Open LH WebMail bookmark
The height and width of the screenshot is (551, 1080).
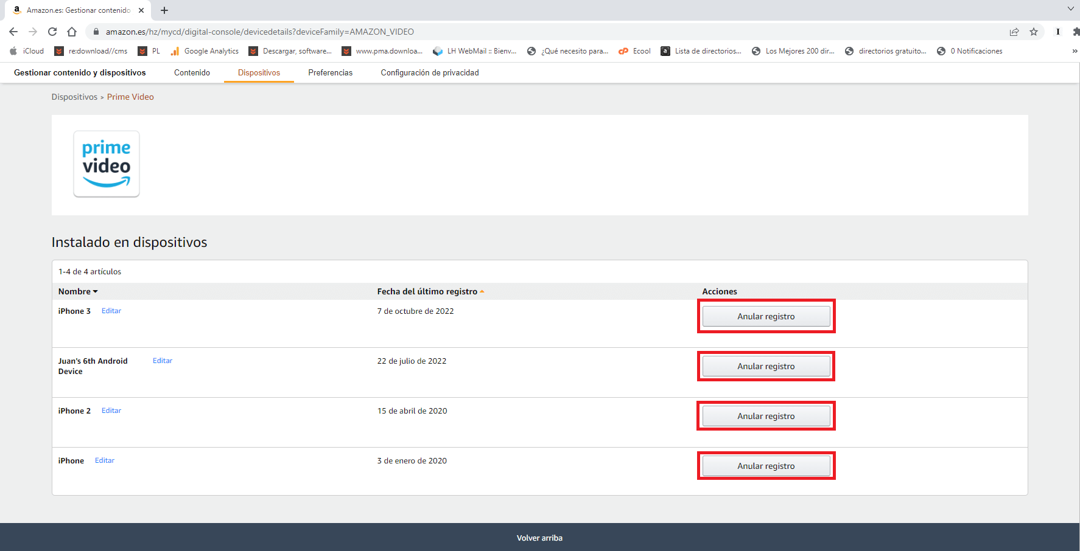coord(475,51)
